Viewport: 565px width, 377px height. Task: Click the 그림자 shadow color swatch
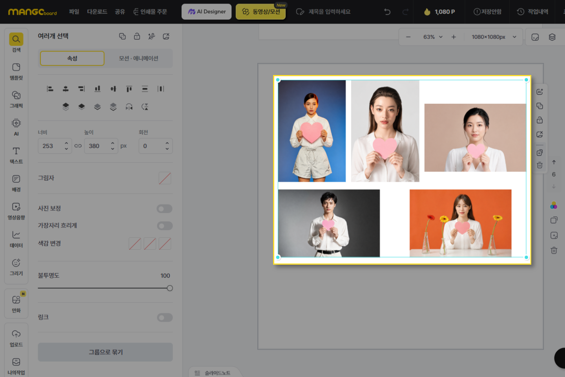165,178
